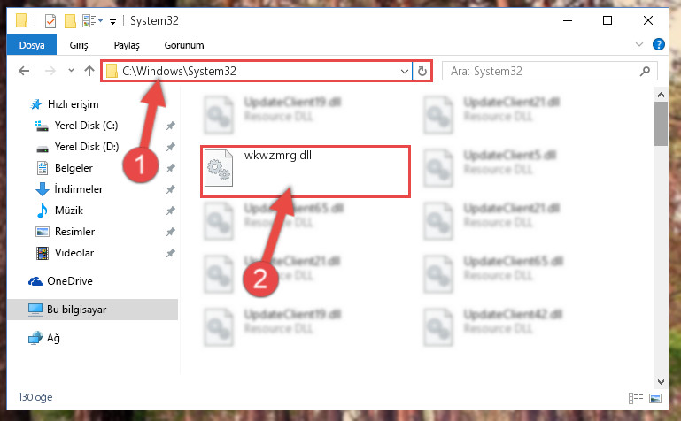Open recent locations dropdown arrow
This screenshot has width=681, height=421.
(71, 70)
